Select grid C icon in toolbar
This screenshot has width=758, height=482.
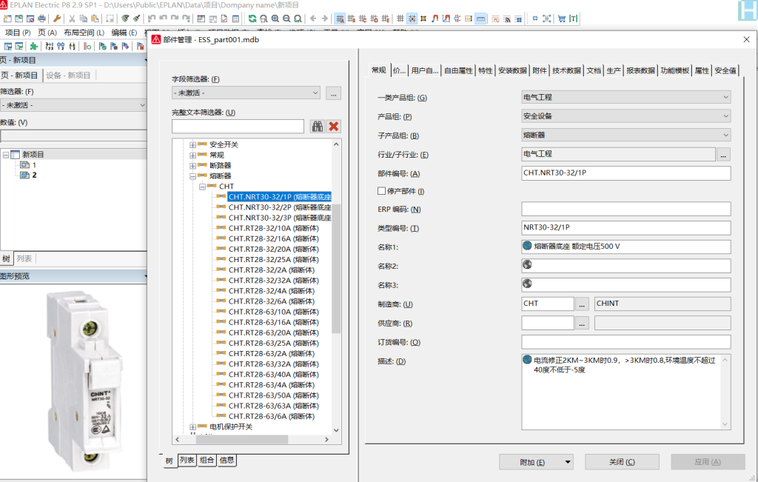pos(363,19)
